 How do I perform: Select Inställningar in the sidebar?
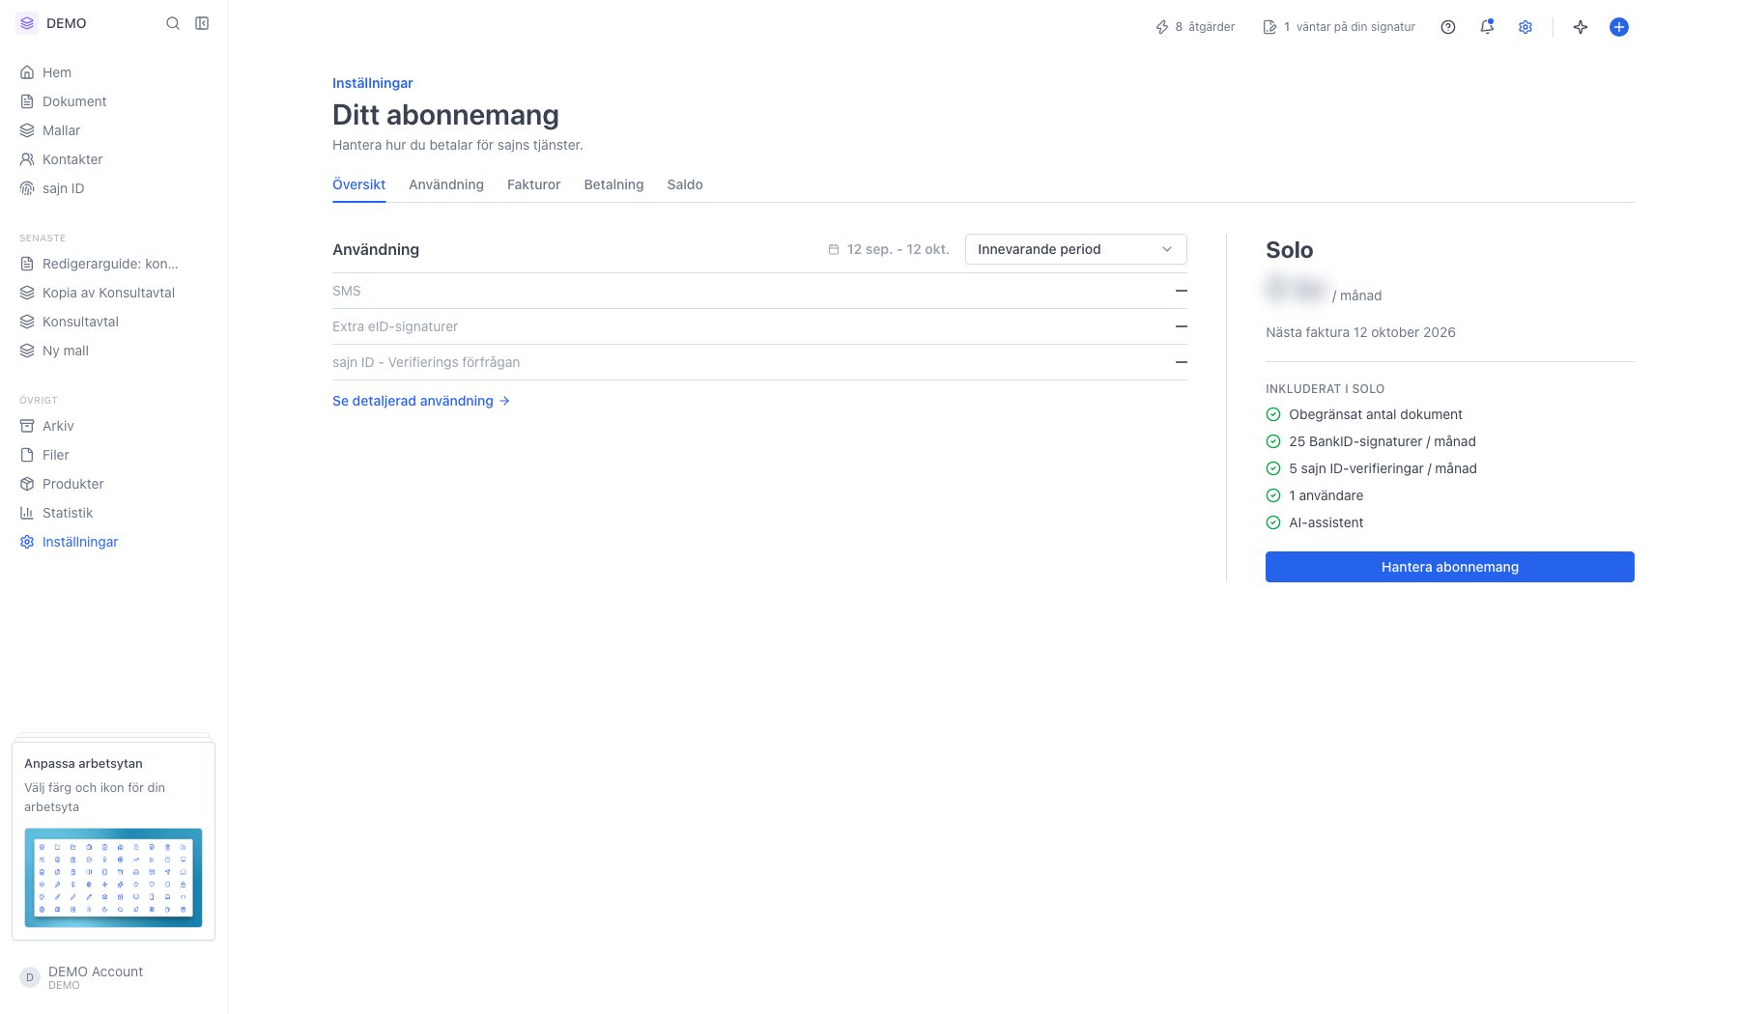coord(113,542)
